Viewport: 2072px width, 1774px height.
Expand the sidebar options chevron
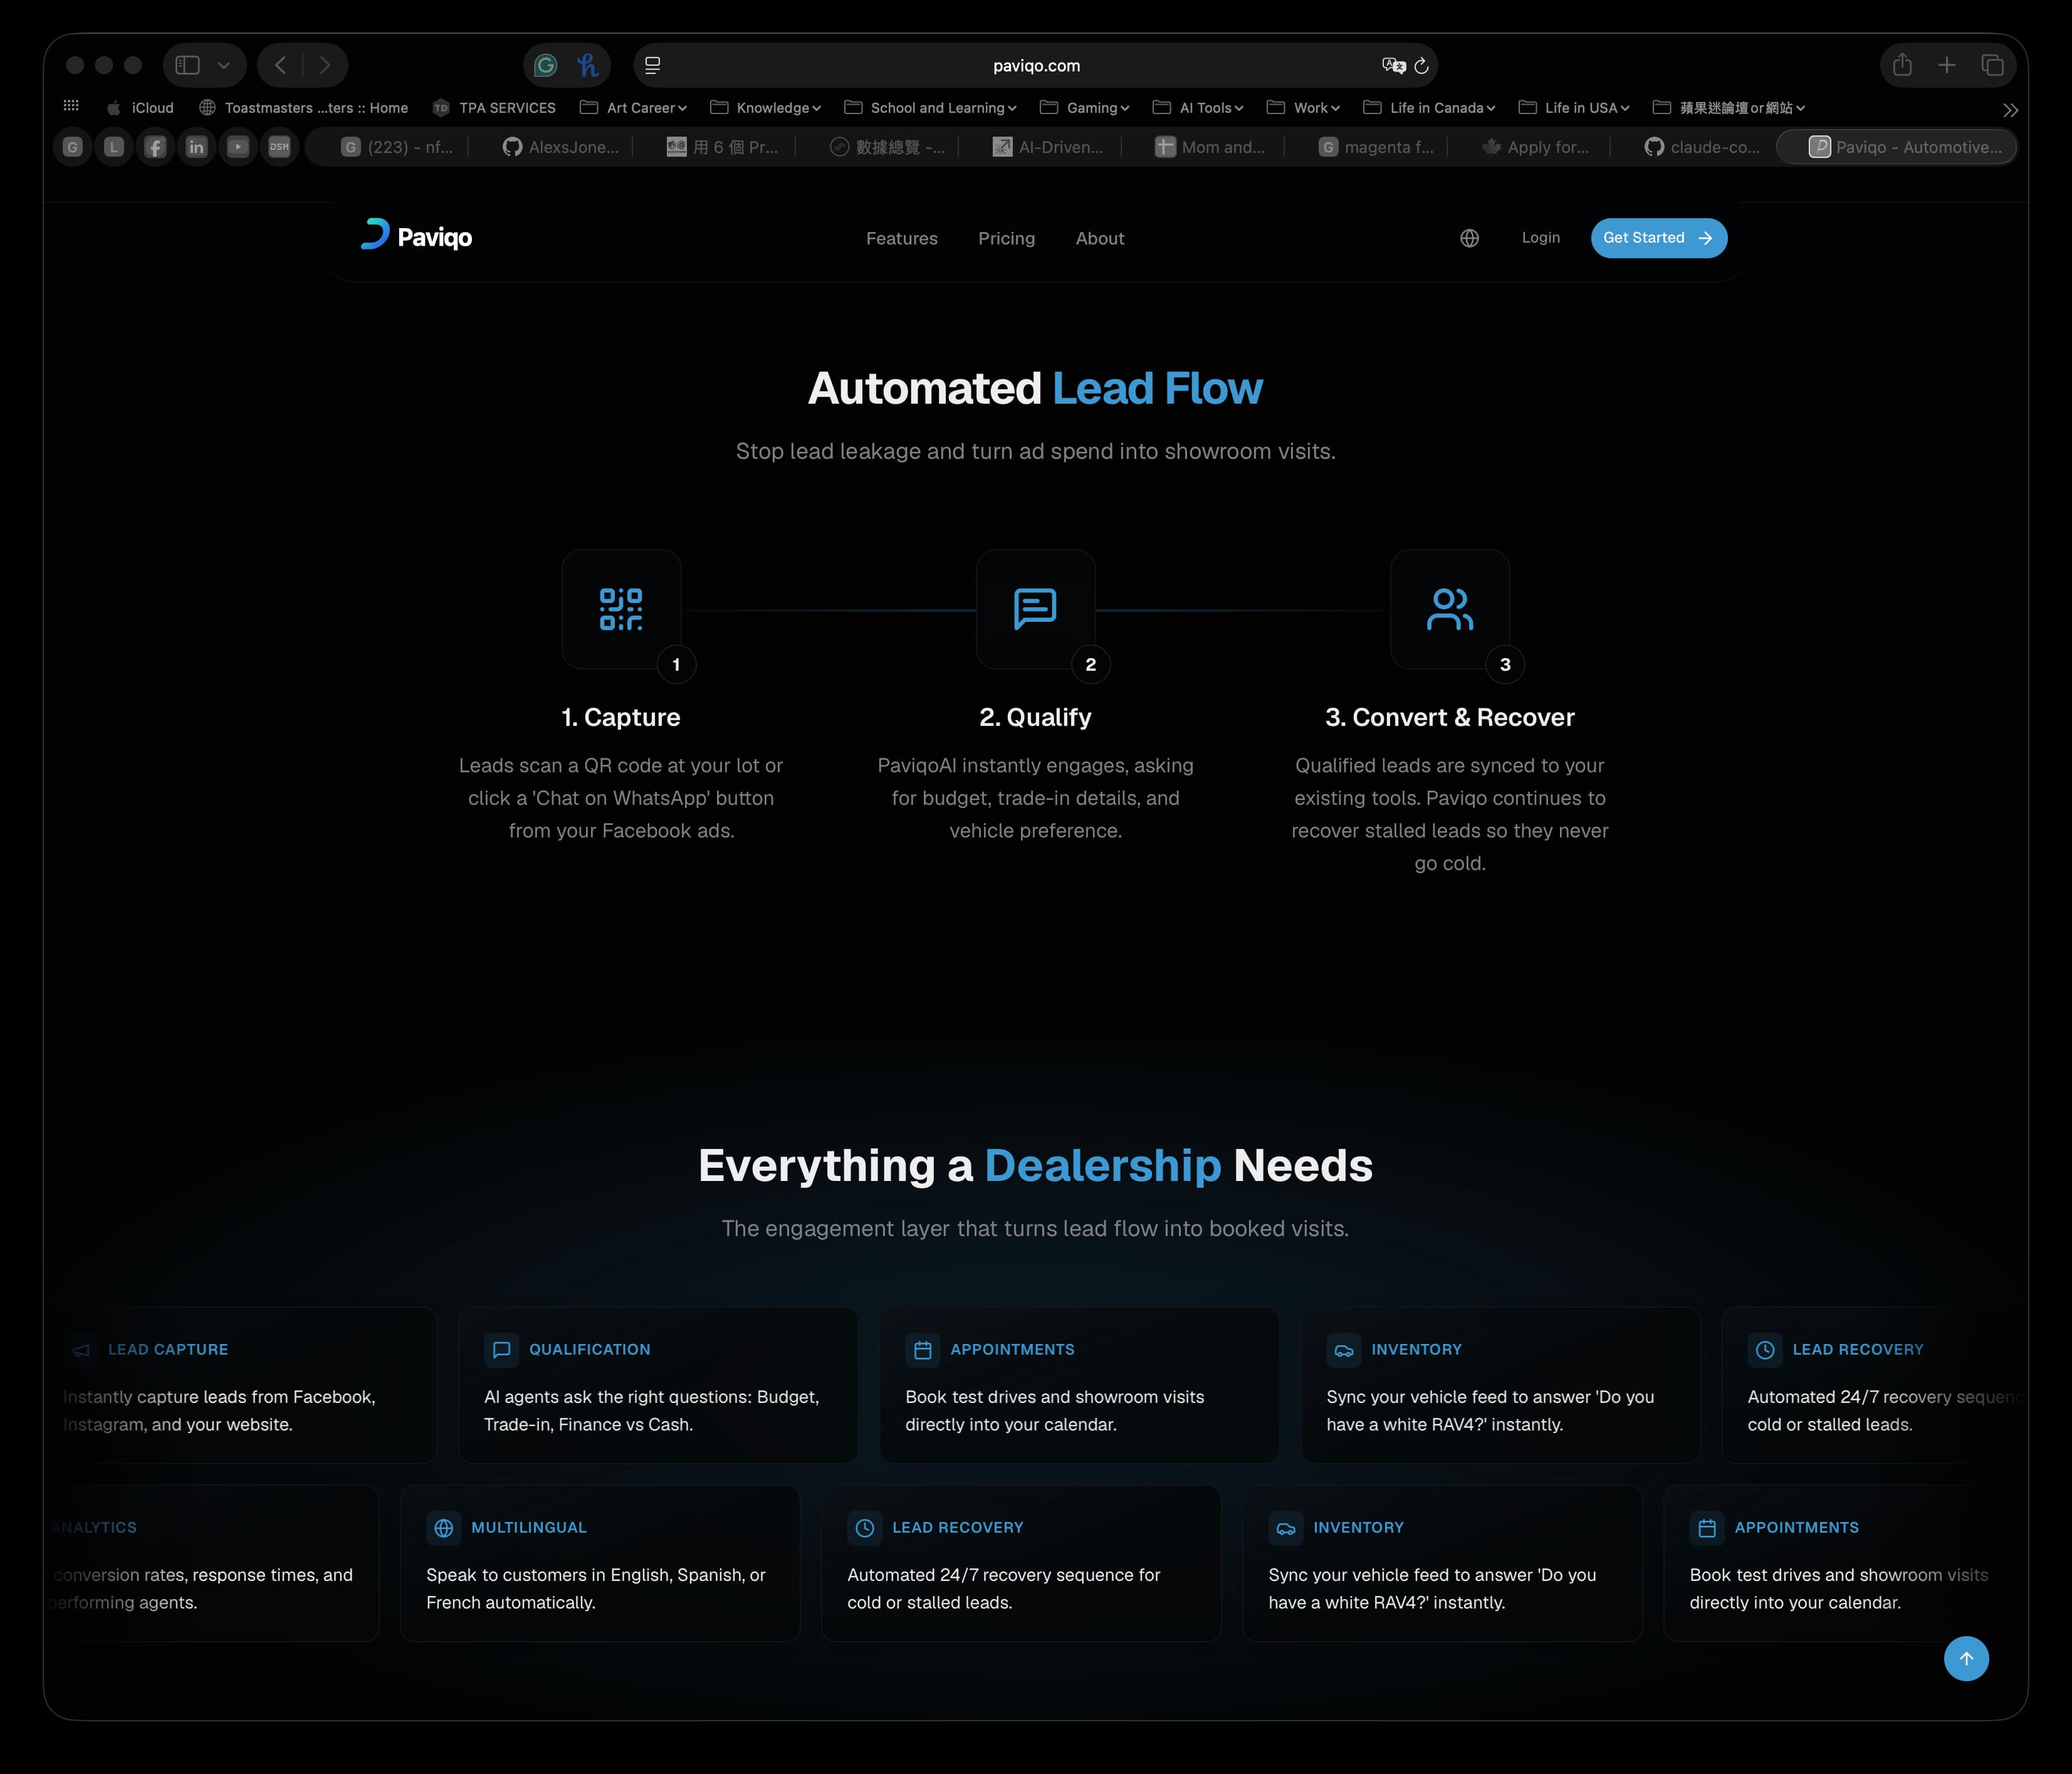click(x=224, y=65)
